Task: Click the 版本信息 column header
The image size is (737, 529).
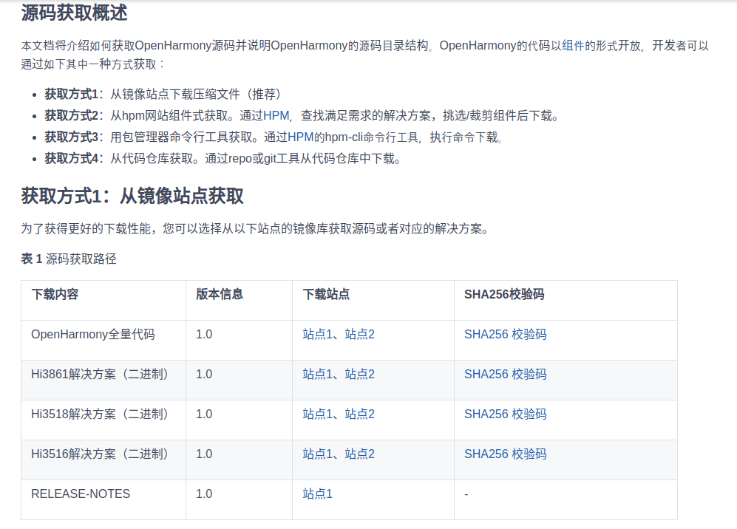Action: tap(220, 294)
